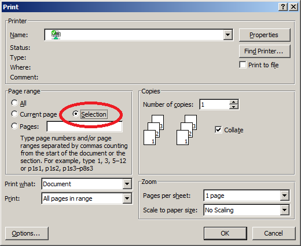
Task: Uncheck the Collate checkbox
Action: (218, 129)
